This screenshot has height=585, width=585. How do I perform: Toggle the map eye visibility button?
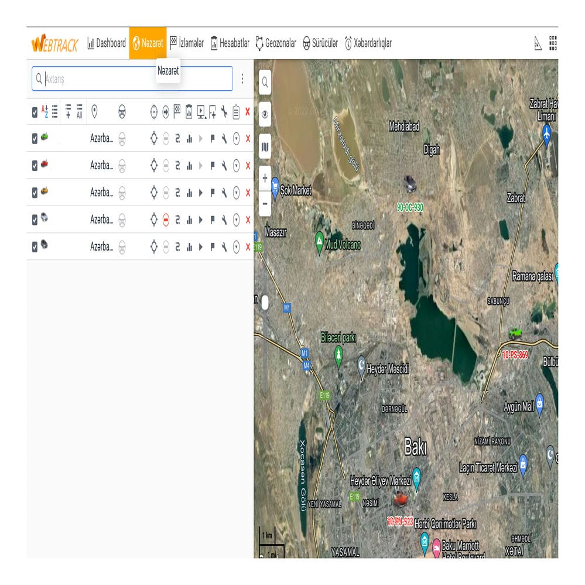pos(265,115)
